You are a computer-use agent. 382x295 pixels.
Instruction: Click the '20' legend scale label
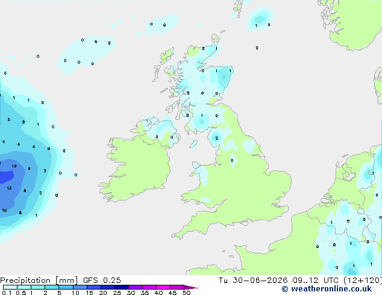click(103, 293)
